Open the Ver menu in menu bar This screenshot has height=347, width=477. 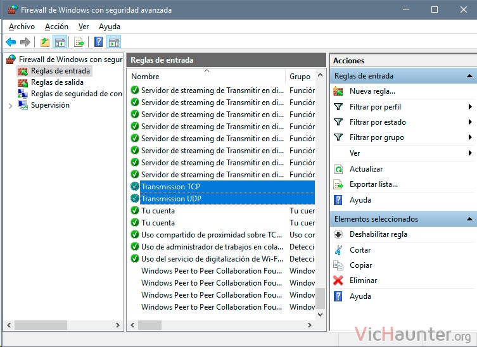pyautogui.click(x=84, y=27)
